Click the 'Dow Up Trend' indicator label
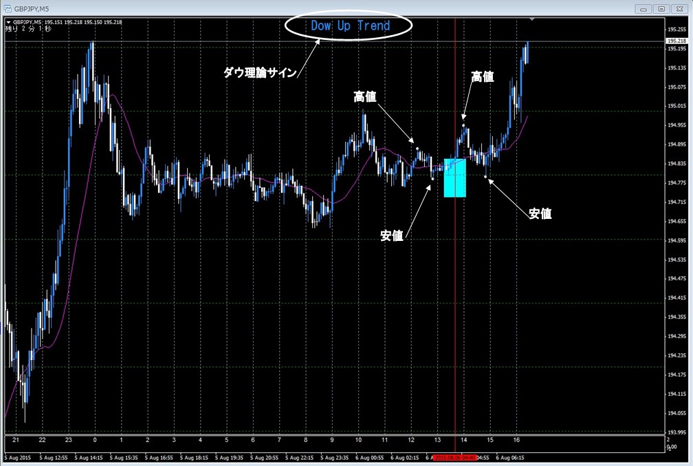The height and width of the screenshot is (466, 693). pyautogui.click(x=350, y=26)
